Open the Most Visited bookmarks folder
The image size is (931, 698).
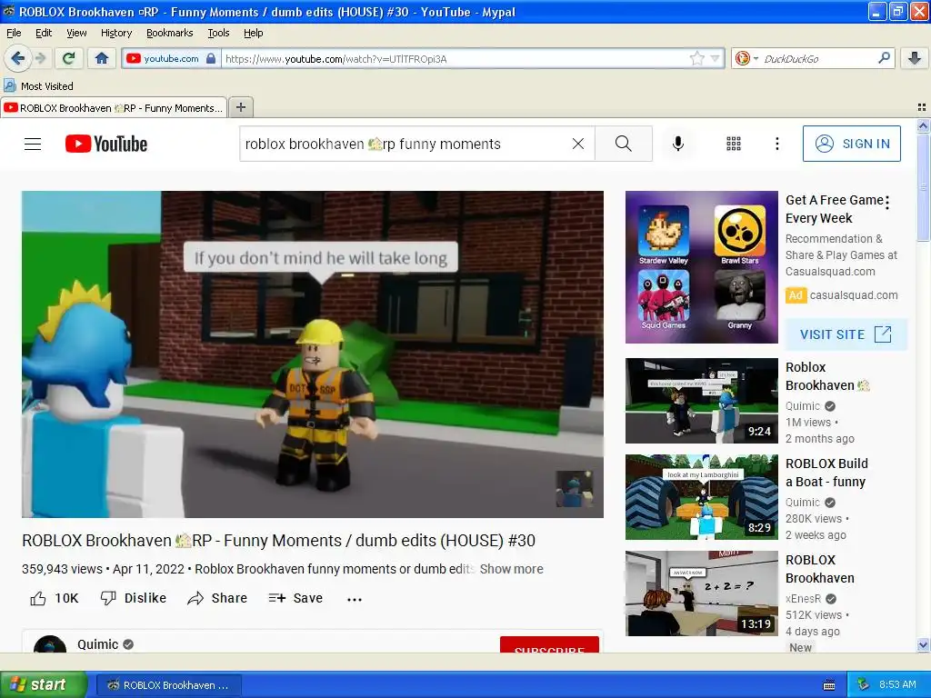tap(39, 86)
